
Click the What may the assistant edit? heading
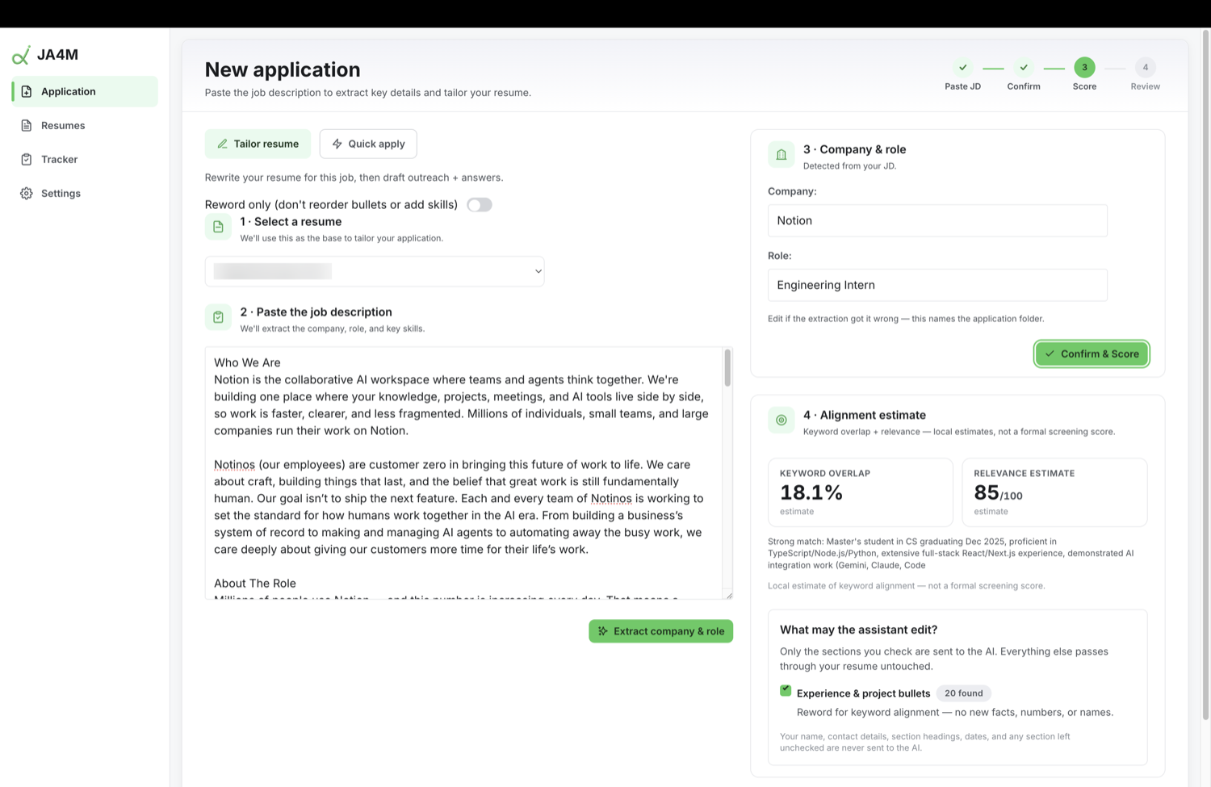coord(858,630)
